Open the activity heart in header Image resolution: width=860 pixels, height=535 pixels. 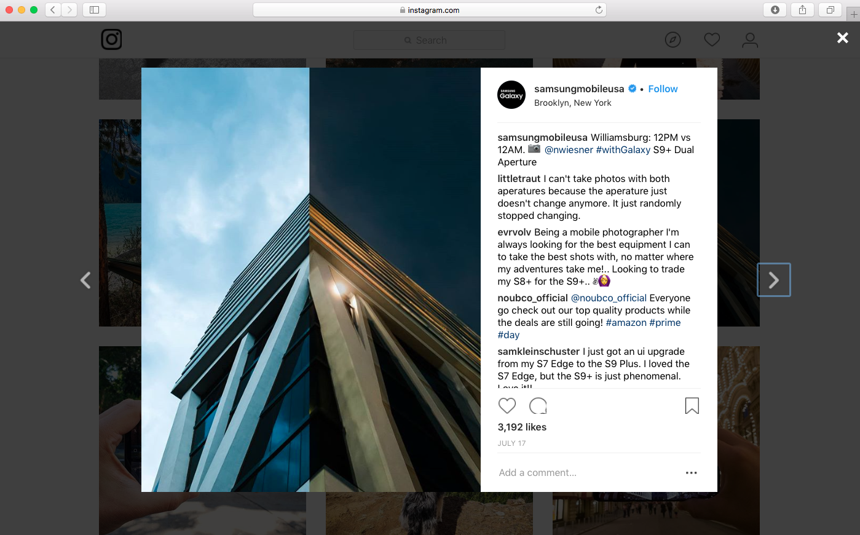coord(712,40)
